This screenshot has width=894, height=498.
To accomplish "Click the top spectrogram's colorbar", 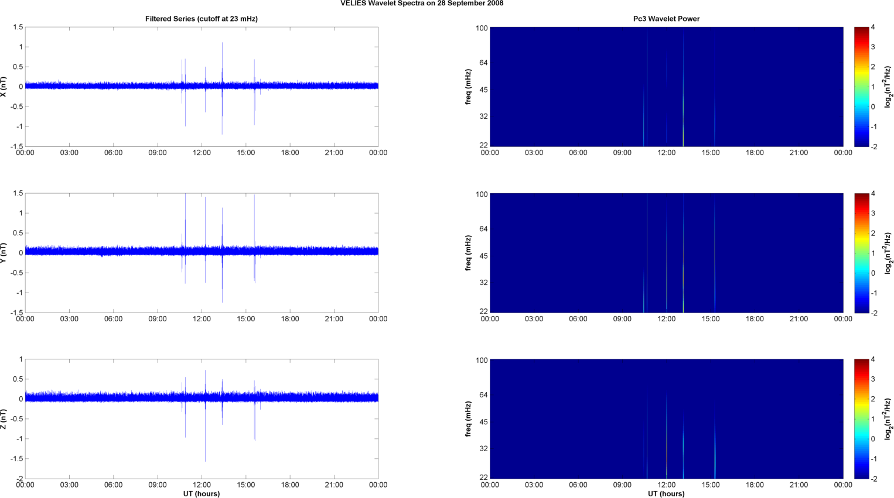I will coord(861,87).
